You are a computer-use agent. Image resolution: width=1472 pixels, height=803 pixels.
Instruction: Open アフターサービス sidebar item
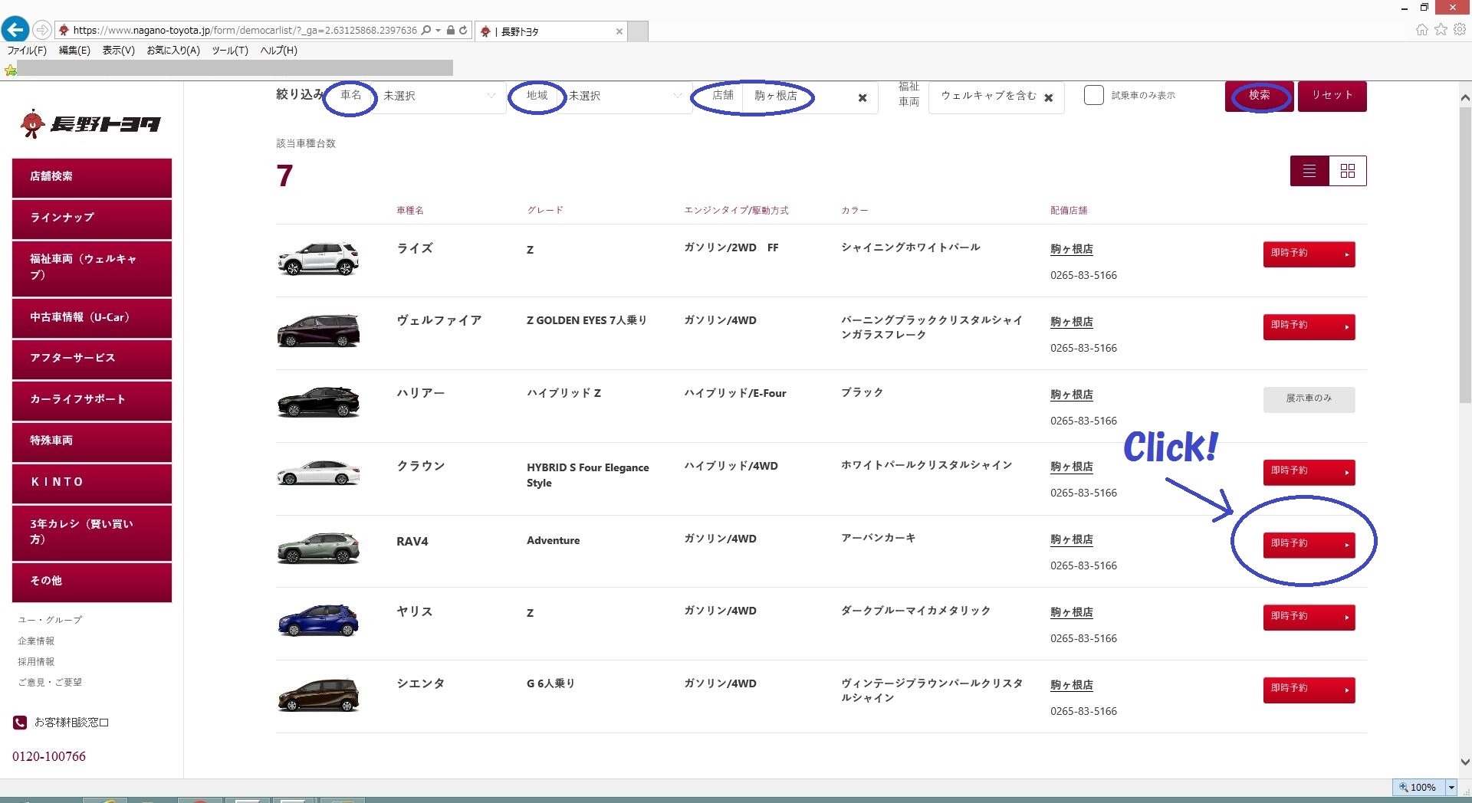tap(92, 359)
